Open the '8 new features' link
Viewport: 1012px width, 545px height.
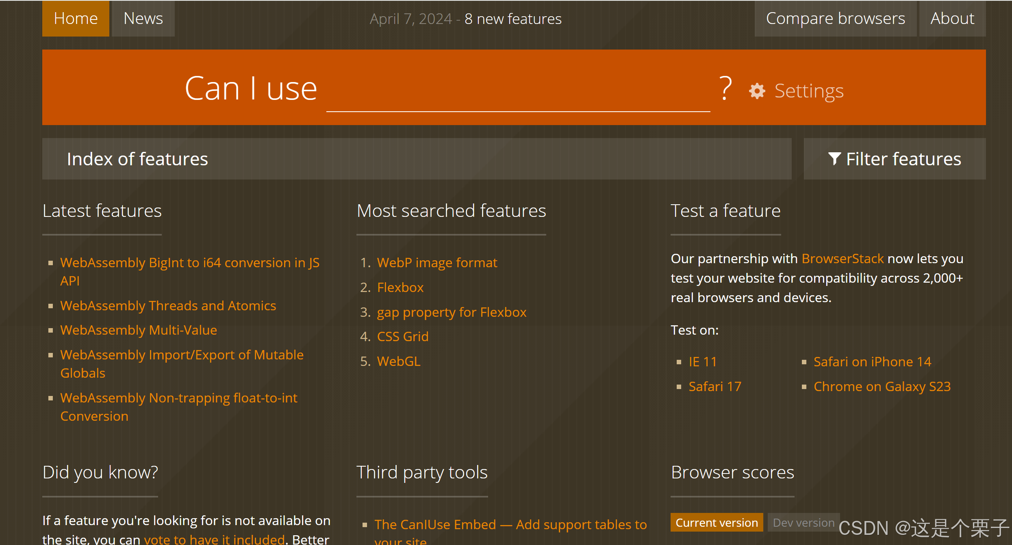pyautogui.click(x=513, y=19)
